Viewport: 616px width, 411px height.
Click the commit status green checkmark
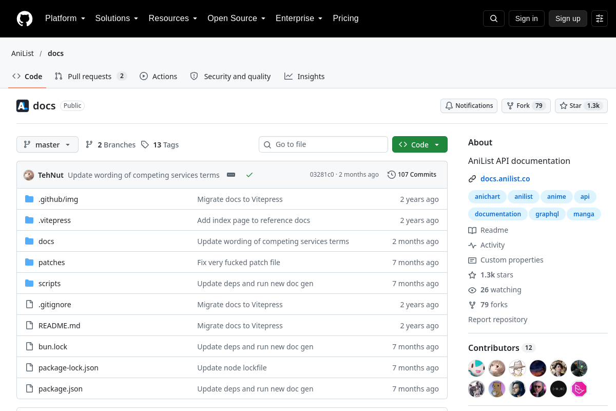pyautogui.click(x=249, y=175)
